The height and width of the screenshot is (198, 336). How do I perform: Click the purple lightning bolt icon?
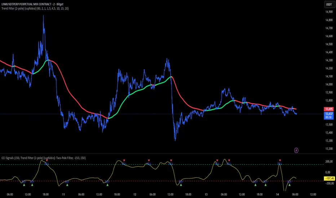coord(296,150)
